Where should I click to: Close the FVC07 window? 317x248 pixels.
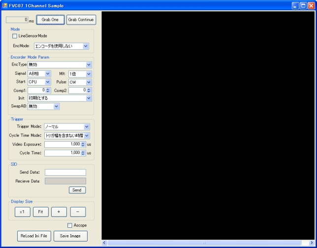tap(311, 6)
